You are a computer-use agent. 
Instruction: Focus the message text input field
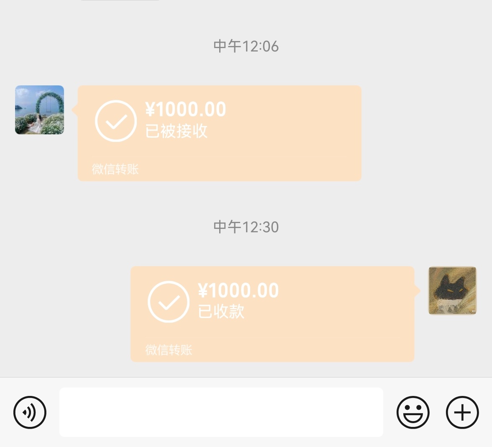click(221, 412)
